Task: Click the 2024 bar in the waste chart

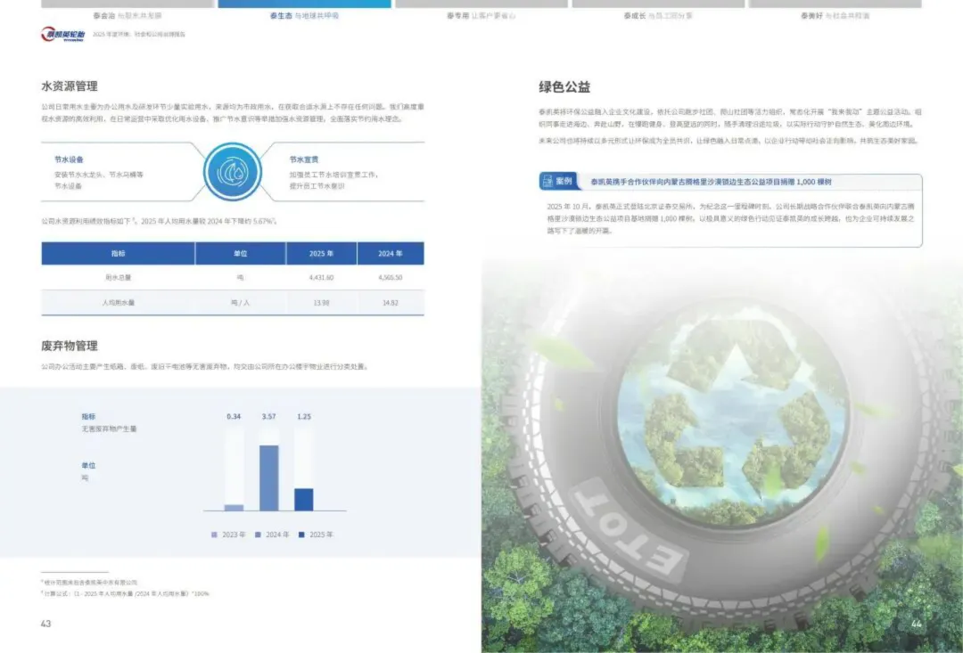Action: pos(269,478)
